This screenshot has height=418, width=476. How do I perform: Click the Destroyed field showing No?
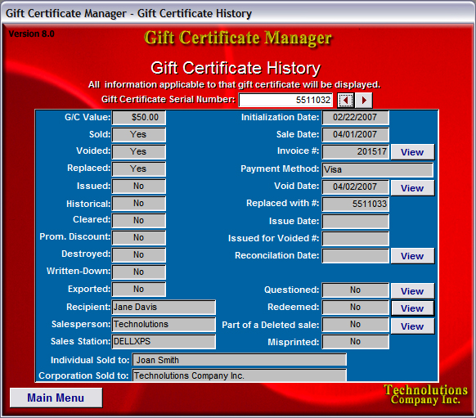[x=139, y=254]
